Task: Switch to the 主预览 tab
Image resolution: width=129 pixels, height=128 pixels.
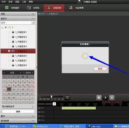Action: [33, 8]
